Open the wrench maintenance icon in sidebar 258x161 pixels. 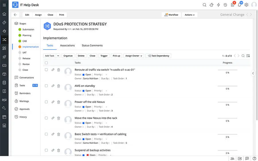coord(4,108)
